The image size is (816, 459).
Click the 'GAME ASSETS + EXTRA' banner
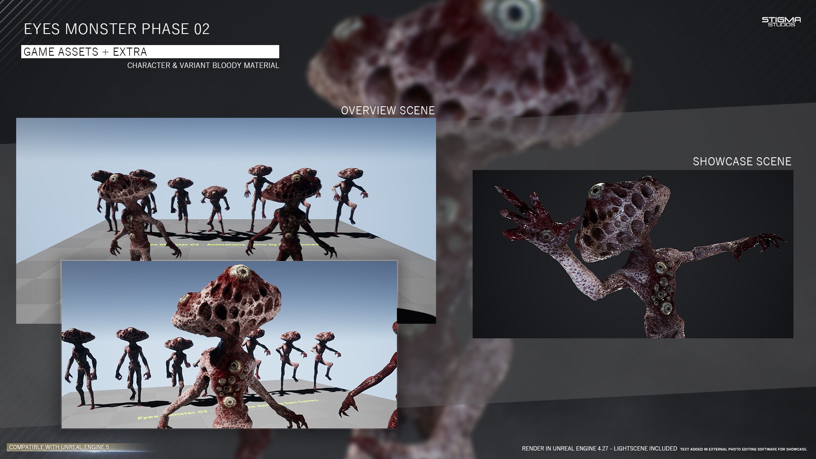tap(150, 51)
